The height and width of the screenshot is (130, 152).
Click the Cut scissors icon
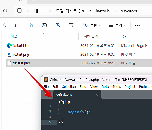point(4,25)
